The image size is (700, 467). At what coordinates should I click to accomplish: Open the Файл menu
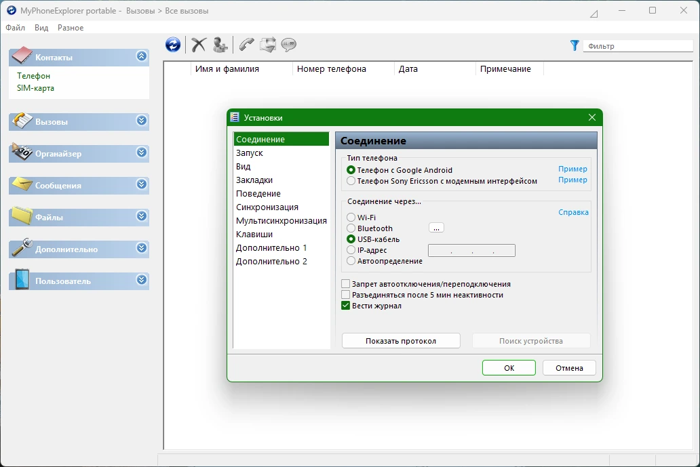(x=15, y=28)
